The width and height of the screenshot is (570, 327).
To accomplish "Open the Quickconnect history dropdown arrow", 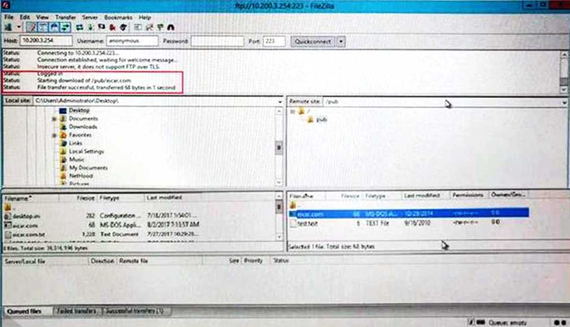I will pos(341,41).
